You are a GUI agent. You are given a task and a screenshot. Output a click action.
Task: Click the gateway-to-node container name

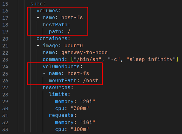coord(84,53)
